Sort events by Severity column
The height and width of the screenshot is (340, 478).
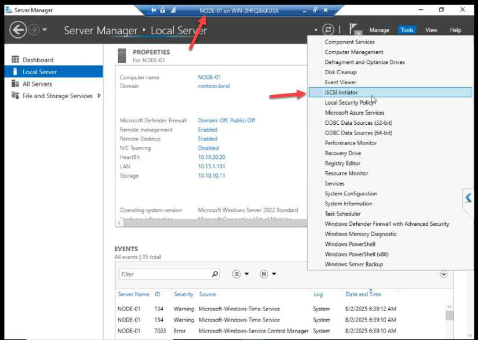click(x=184, y=294)
